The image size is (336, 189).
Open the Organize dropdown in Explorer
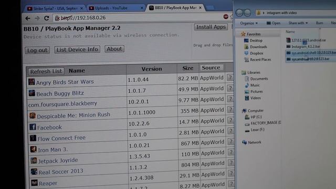point(248,23)
